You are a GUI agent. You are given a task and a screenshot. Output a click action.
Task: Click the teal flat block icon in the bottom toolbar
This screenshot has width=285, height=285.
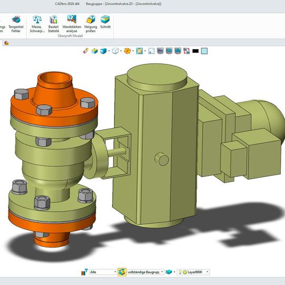[169, 272]
